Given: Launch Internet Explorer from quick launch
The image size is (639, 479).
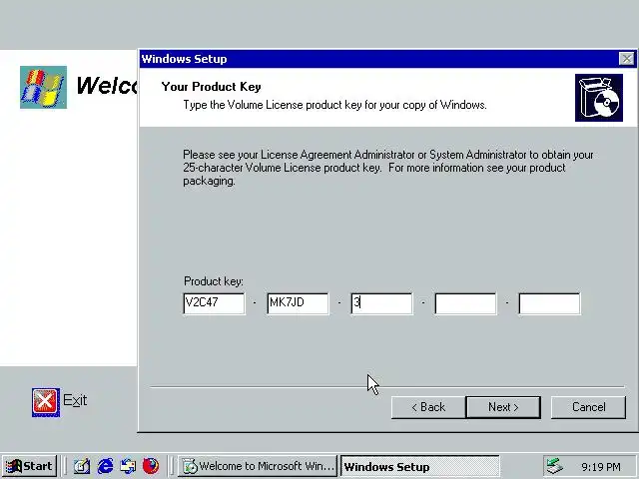Looking at the screenshot, I should tap(105, 466).
